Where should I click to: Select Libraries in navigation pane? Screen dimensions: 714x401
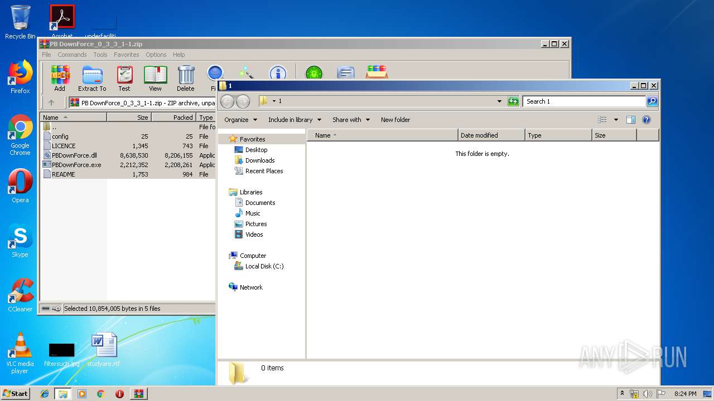251,192
